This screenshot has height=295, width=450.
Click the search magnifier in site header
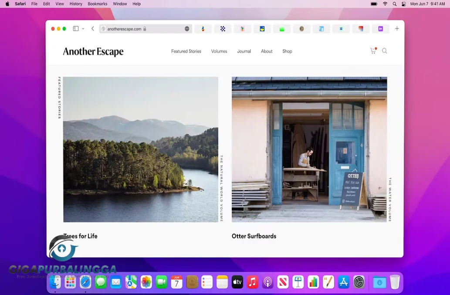pyautogui.click(x=385, y=51)
